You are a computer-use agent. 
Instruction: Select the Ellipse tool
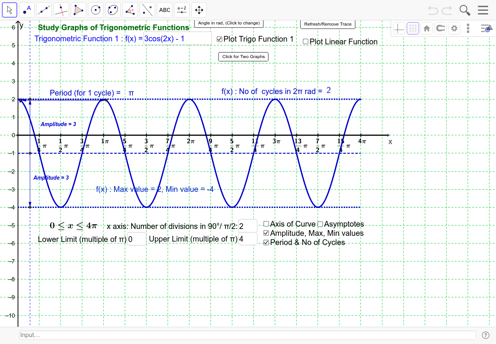[113, 10]
